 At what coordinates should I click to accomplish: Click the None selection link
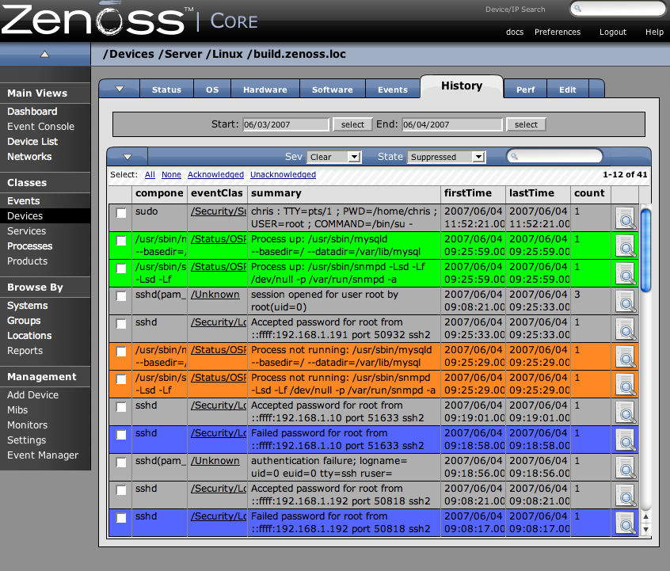click(171, 174)
